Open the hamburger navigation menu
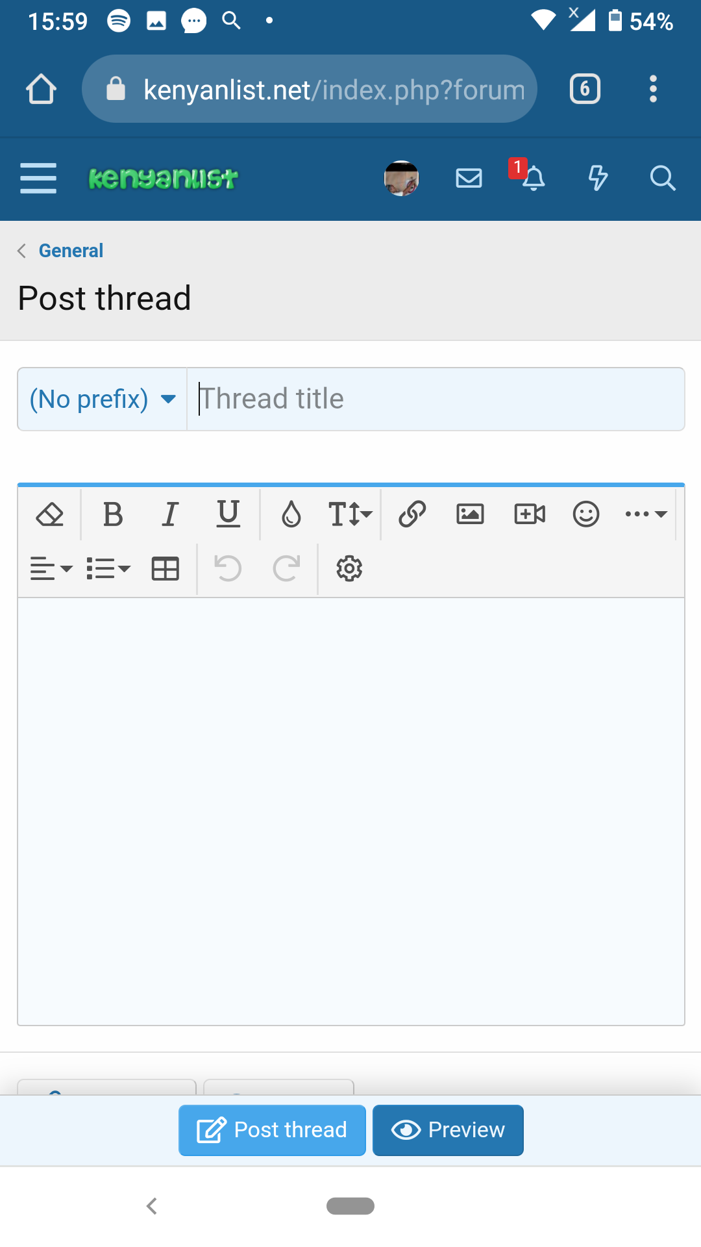This screenshot has height=1247, width=701. (x=38, y=178)
